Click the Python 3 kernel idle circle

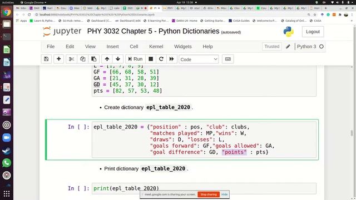click(x=322, y=47)
